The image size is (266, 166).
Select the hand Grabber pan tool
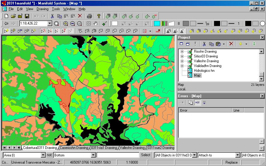[95, 24]
